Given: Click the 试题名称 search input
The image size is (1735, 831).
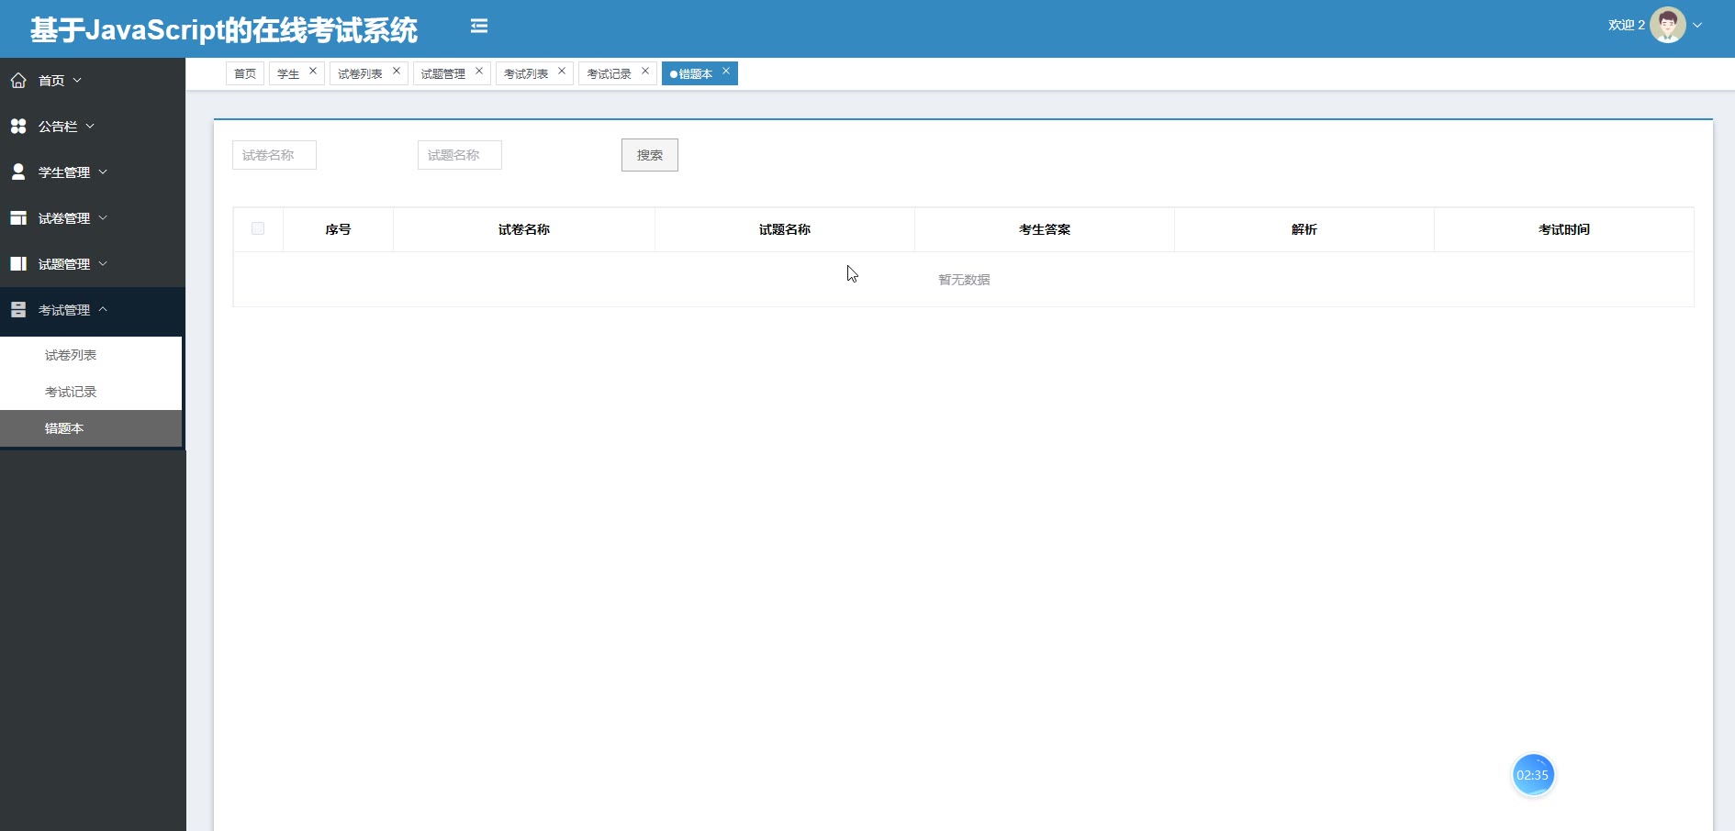Looking at the screenshot, I should click(x=460, y=155).
